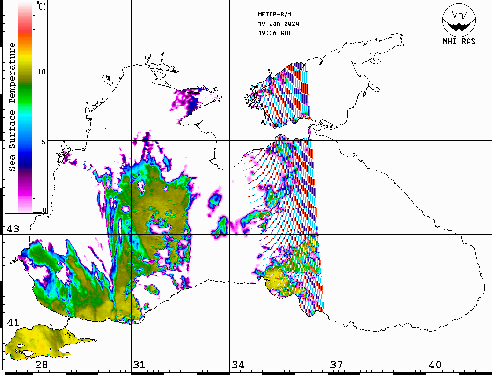The width and height of the screenshot is (492, 375).
Task: Select the time text 19:36 GMT
Action: [x=275, y=33]
